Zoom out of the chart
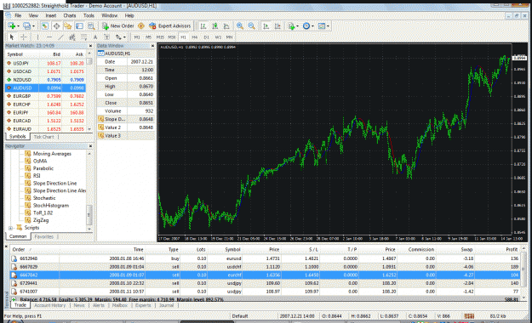 (x=251, y=25)
